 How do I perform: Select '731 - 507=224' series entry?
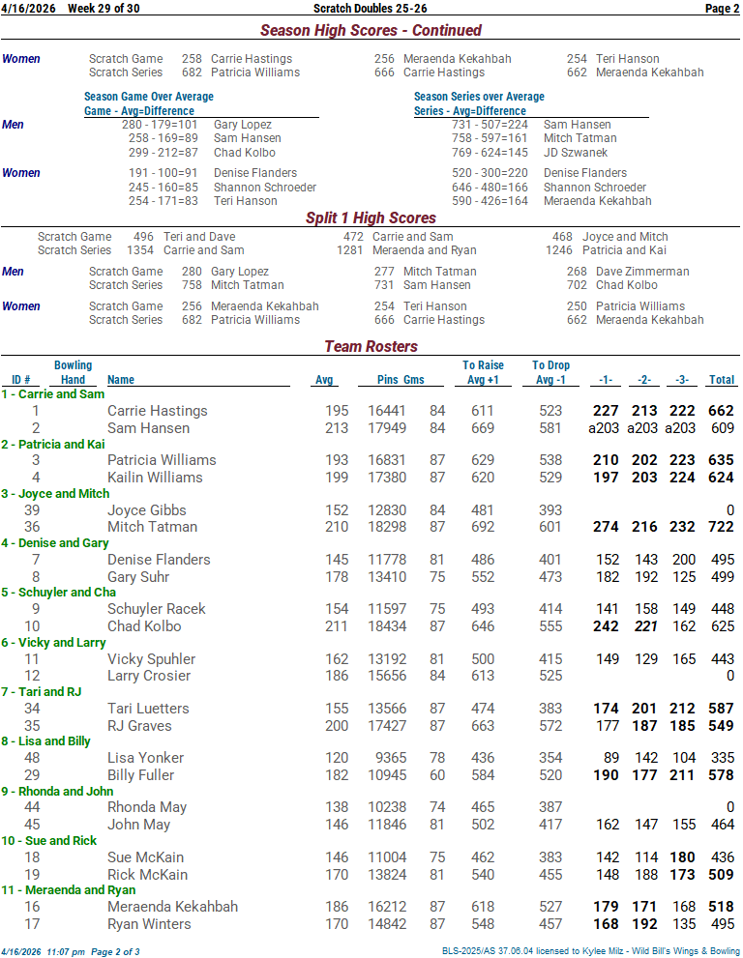click(x=490, y=125)
